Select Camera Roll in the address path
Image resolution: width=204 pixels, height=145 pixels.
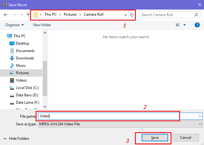[94, 14]
